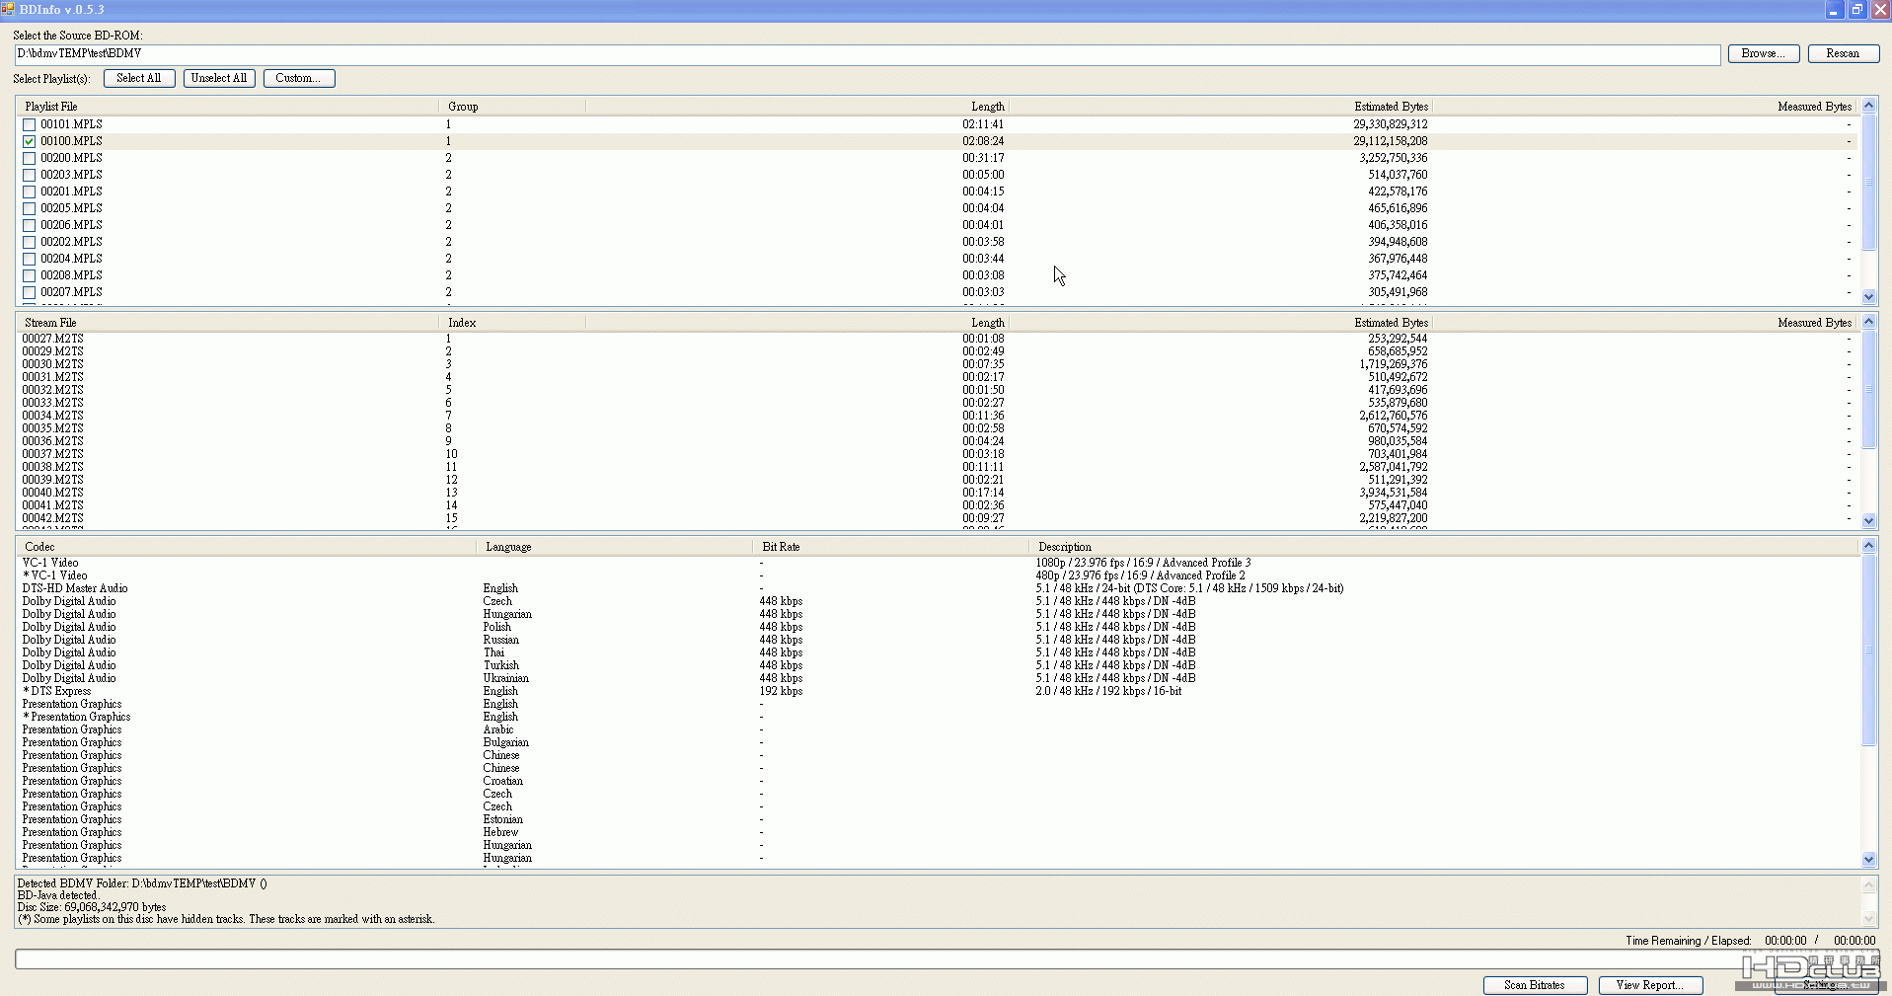Check the 00101.MPLS playlist checkbox
Viewport: 1892px width, 996px height.
pos(30,125)
